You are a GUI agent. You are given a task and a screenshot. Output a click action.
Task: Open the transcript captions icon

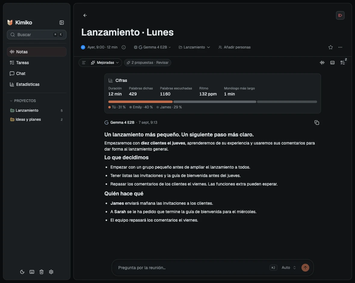[332, 63]
